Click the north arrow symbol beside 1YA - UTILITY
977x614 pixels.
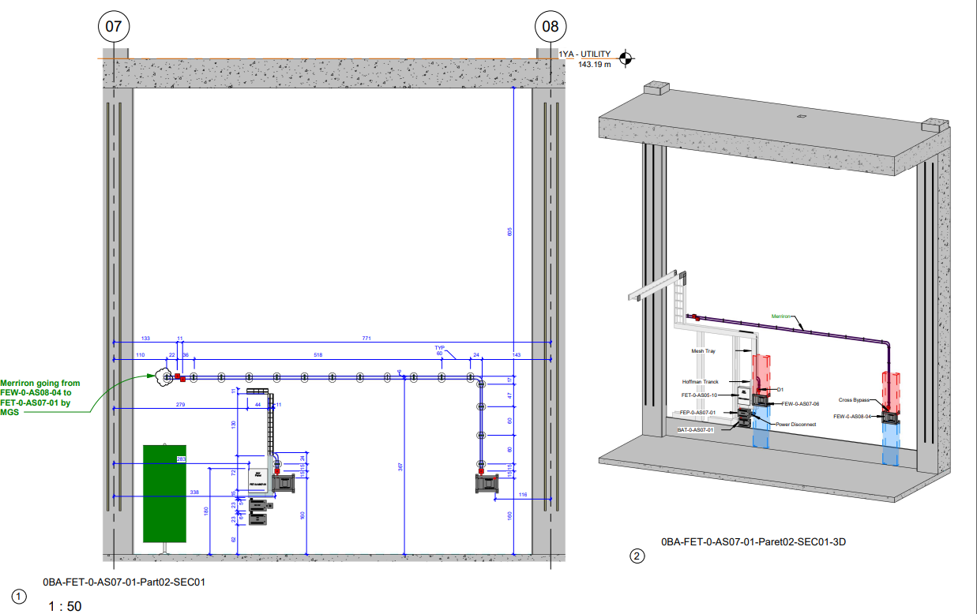click(626, 58)
